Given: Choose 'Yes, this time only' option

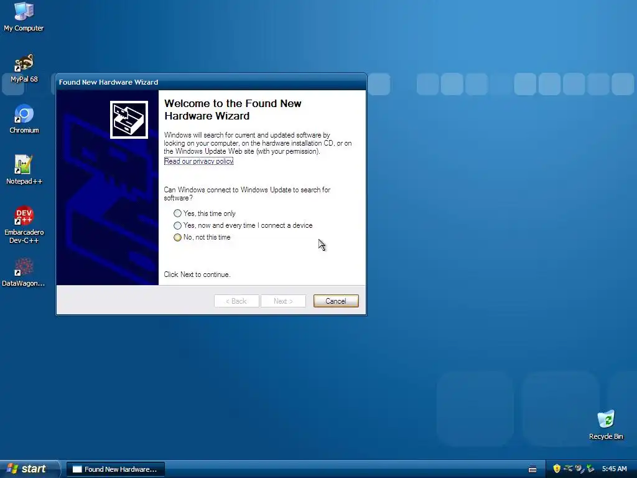Looking at the screenshot, I should 204,213.
